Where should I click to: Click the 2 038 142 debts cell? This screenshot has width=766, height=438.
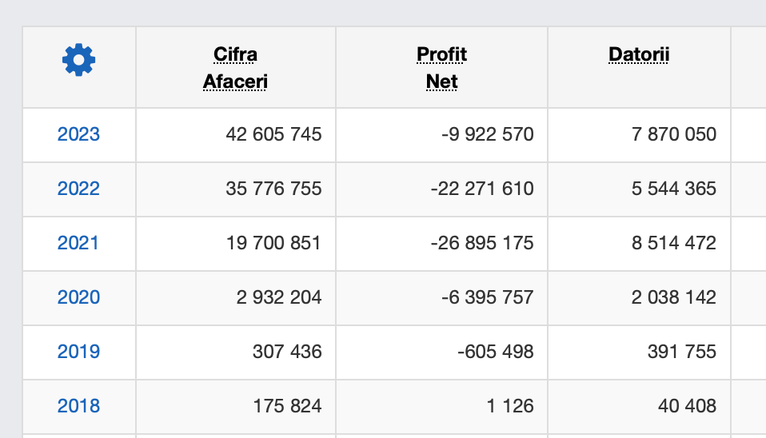coord(674,297)
